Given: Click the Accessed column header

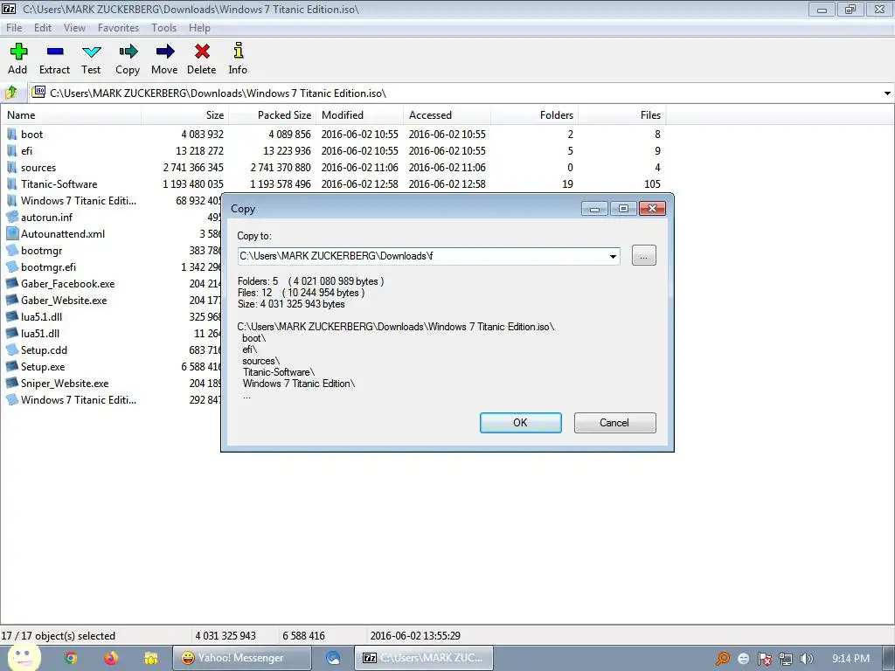Looking at the screenshot, I should pos(447,114).
